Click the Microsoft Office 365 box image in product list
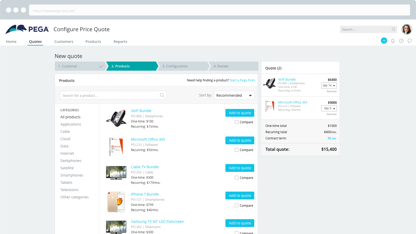The image size is (416, 234). pyautogui.click(x=116, y=147)
